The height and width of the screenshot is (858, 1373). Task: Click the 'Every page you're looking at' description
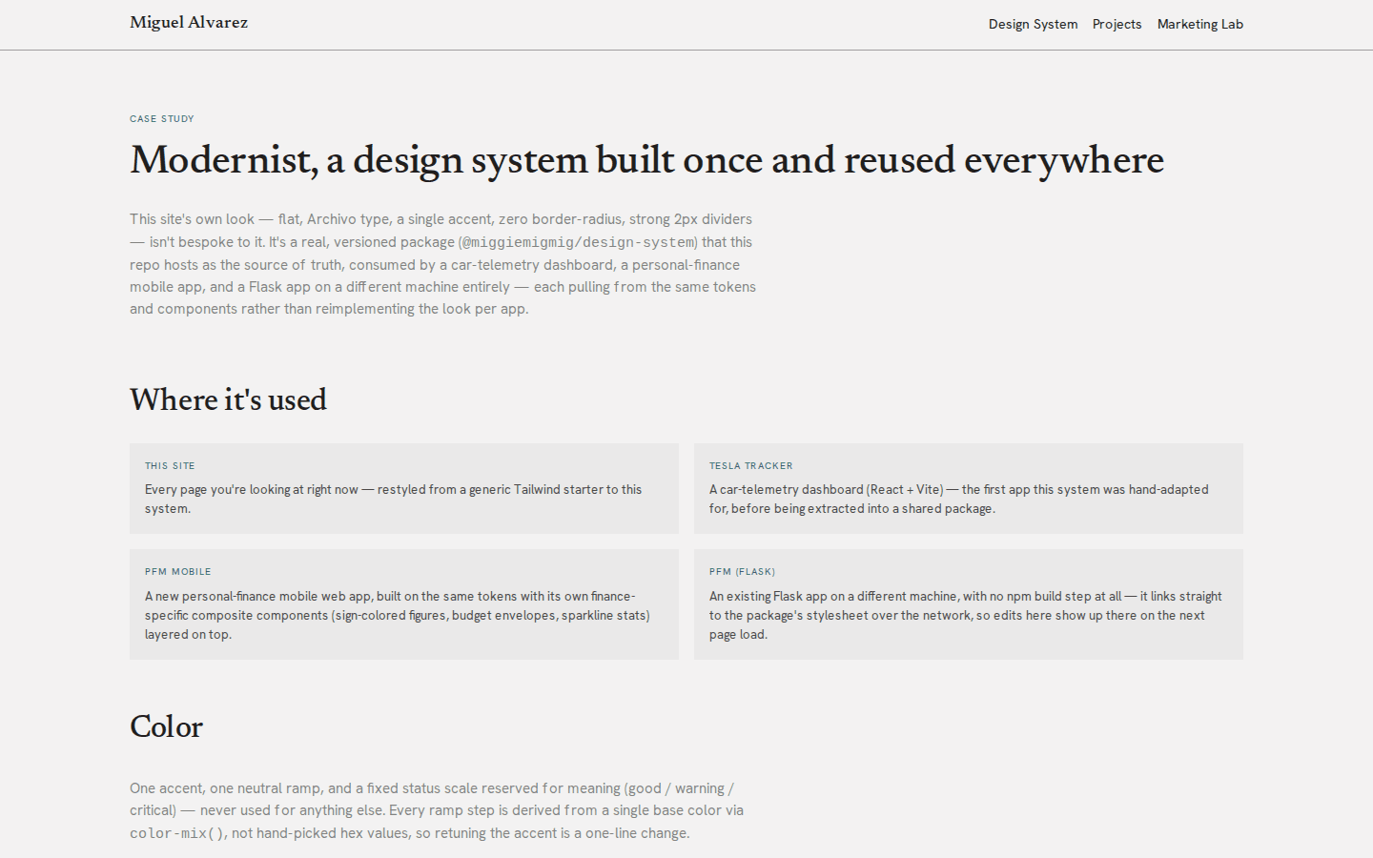(x=394, y=499)
